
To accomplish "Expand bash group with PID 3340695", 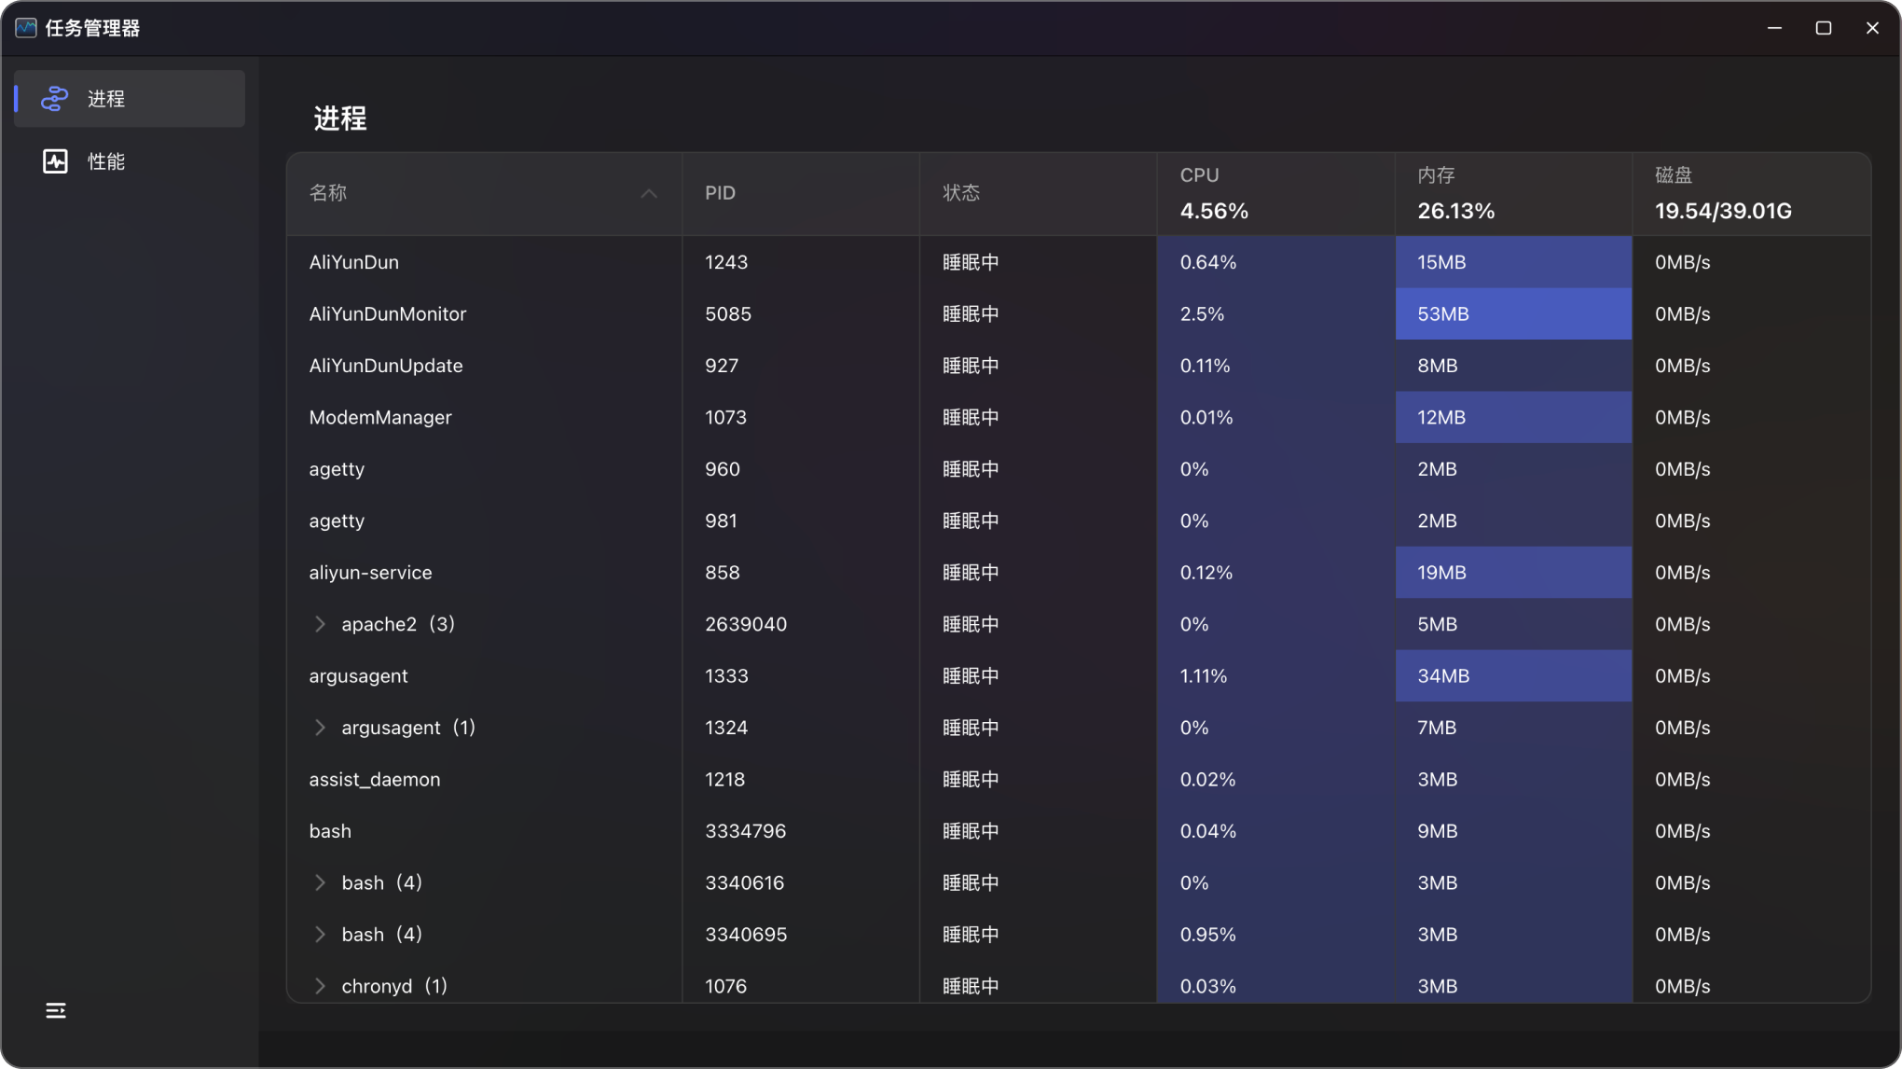I will coord(320,935).
